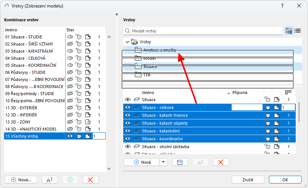Create a new layer folder
Image resolution: width=308 pixels, height=188 pixels.
pyautogui.click(x=180, y=162)
